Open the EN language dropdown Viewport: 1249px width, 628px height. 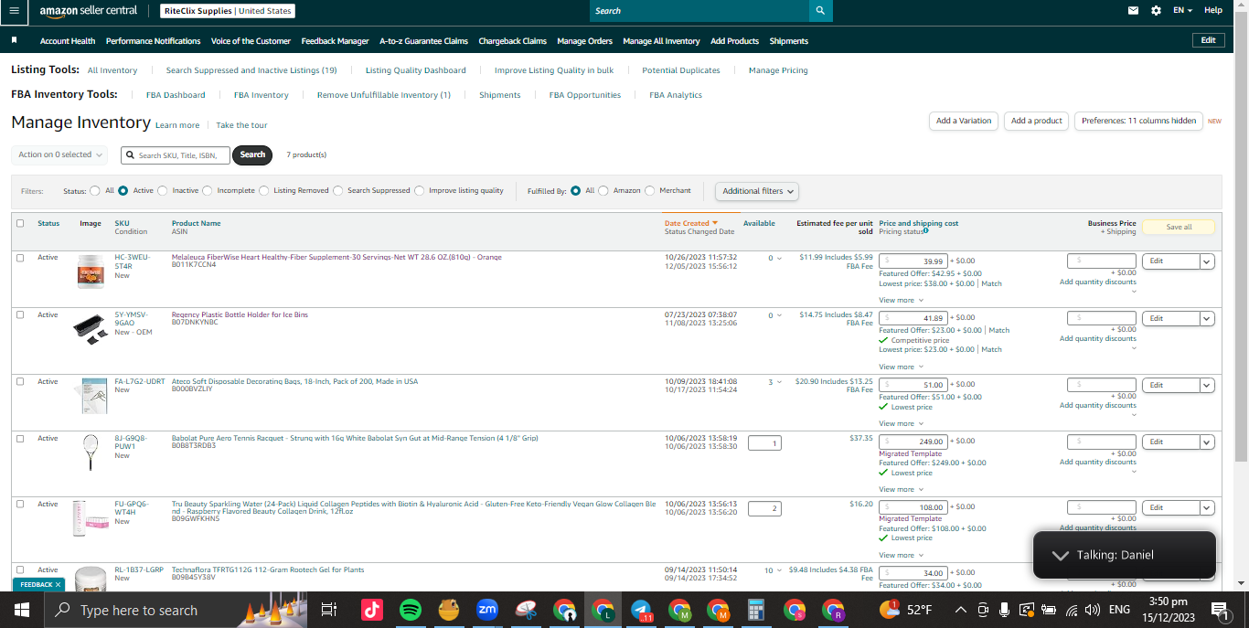coord(1183,11)
